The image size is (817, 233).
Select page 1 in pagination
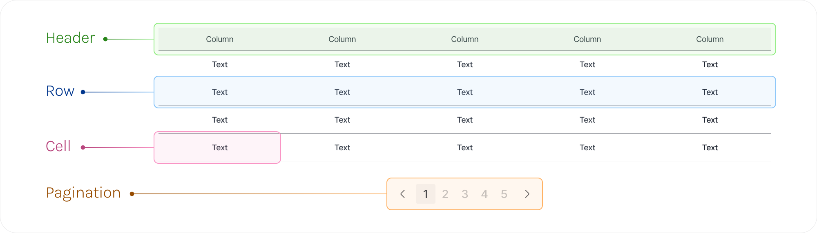point(425,194)
